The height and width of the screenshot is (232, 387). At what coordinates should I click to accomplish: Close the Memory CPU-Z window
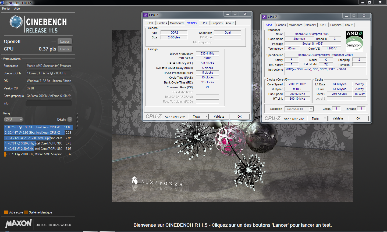(245, 14)
